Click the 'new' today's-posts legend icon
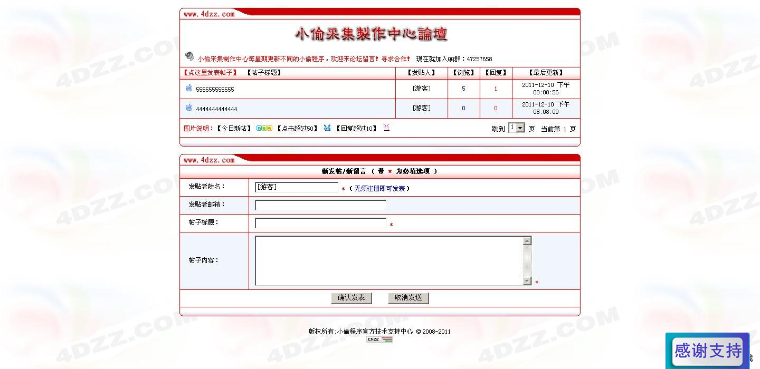The width and height of the screenshot is (760, 369). click(264, 128)
